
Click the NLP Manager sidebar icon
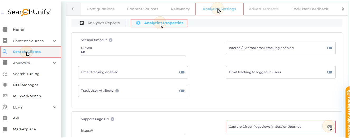[x=5, y=85]
